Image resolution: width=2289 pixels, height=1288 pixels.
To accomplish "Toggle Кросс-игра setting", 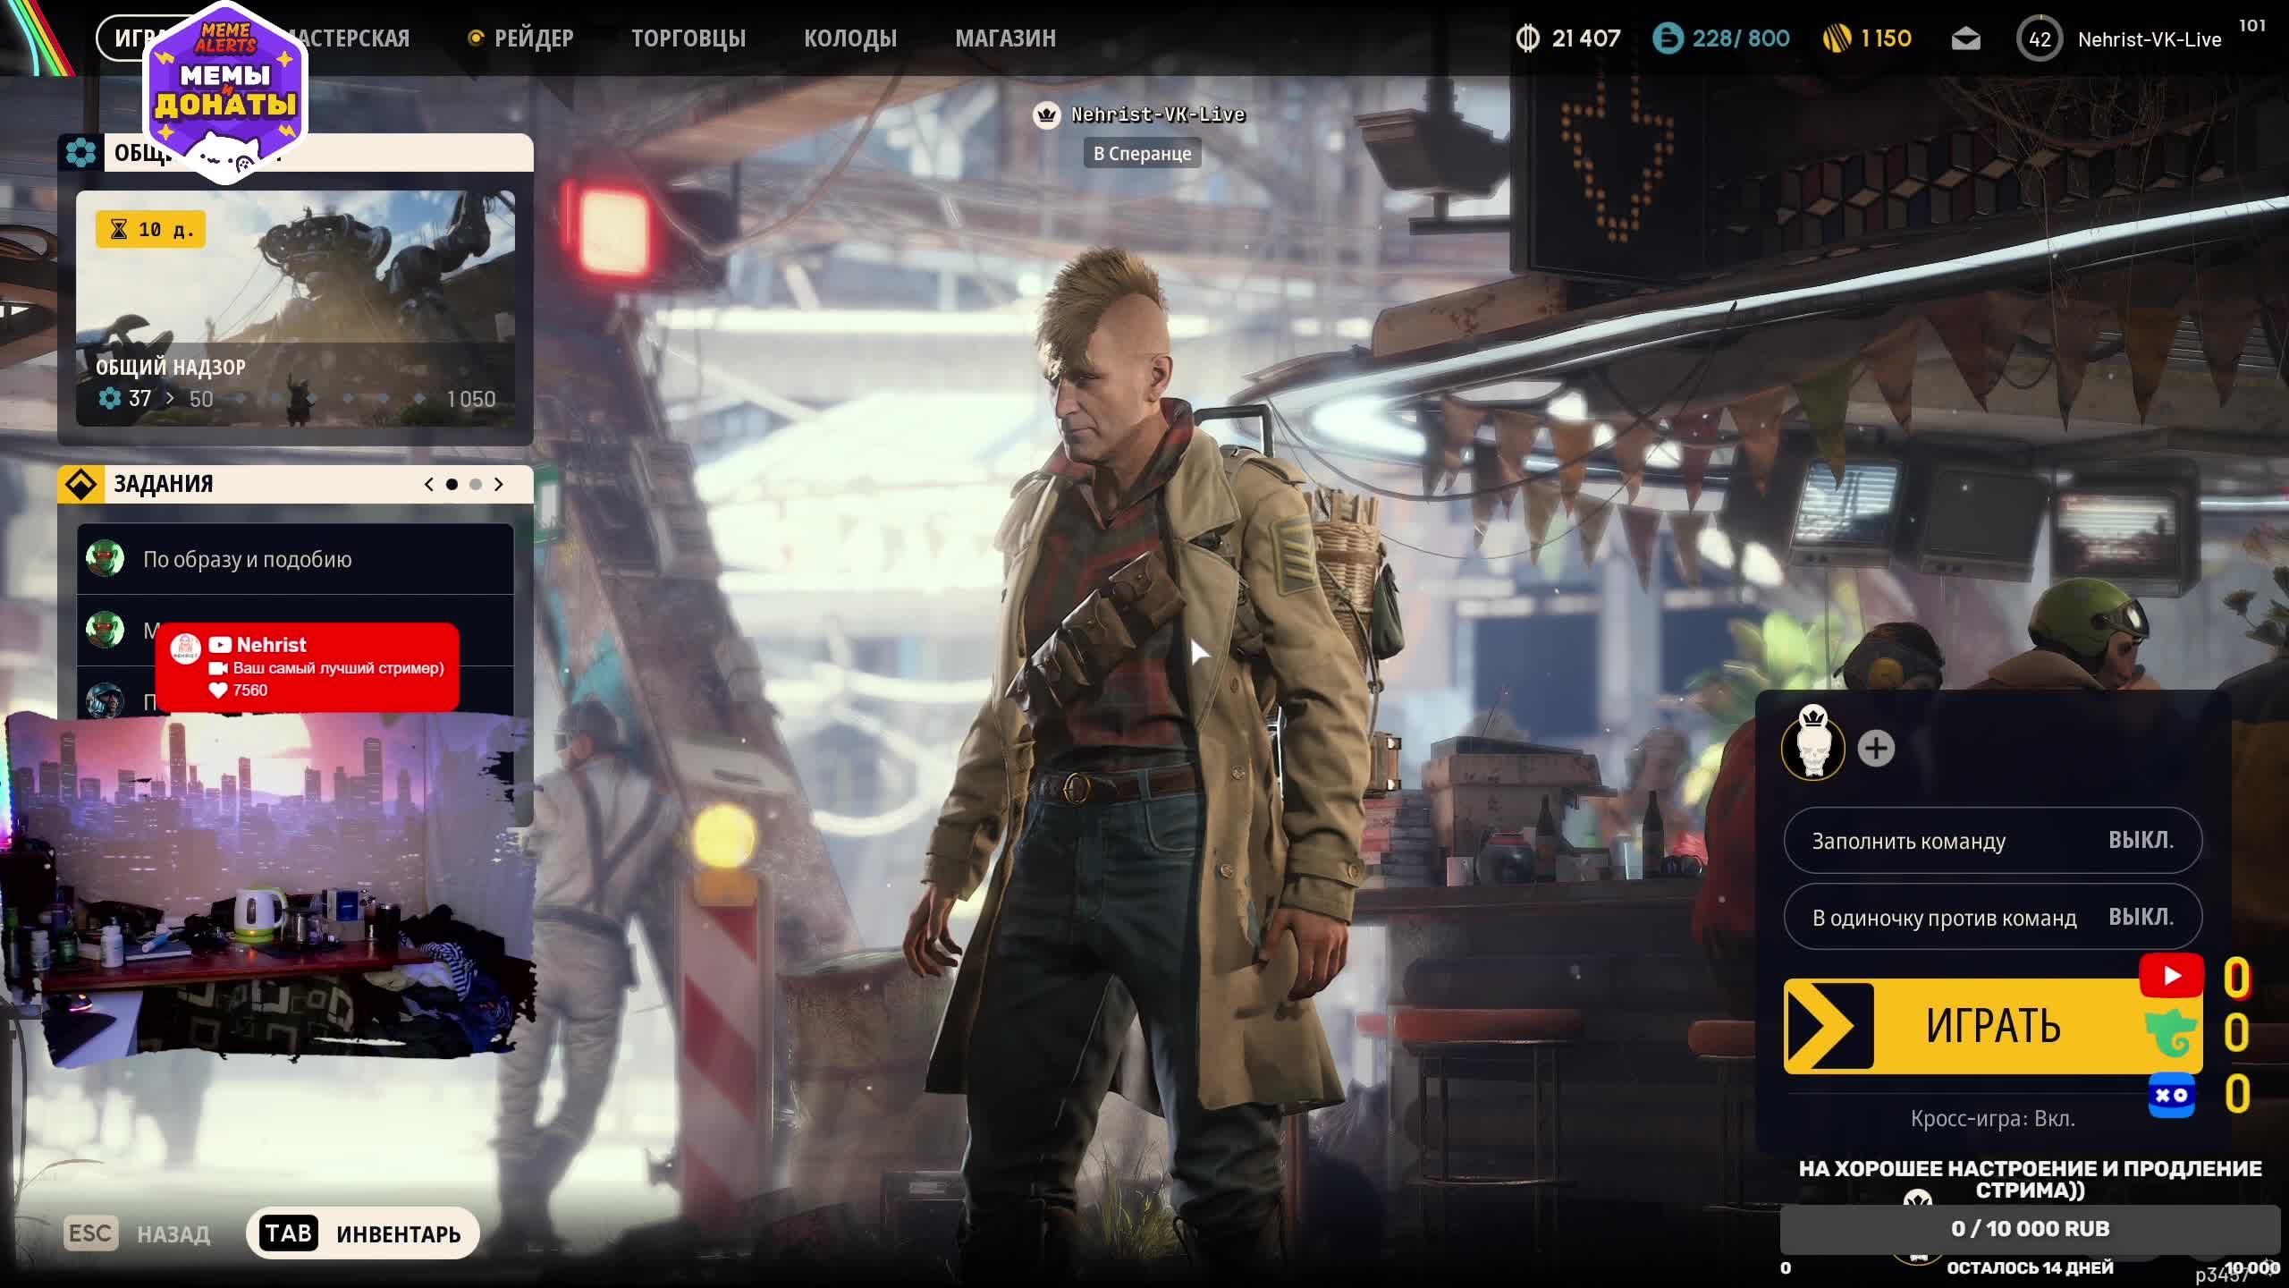I will click(1992, 1118).
